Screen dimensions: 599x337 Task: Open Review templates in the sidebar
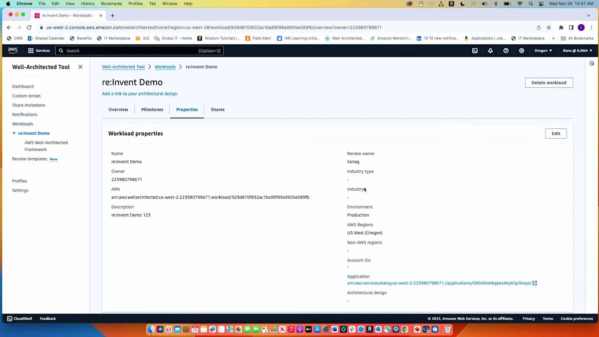coord(29,159)
